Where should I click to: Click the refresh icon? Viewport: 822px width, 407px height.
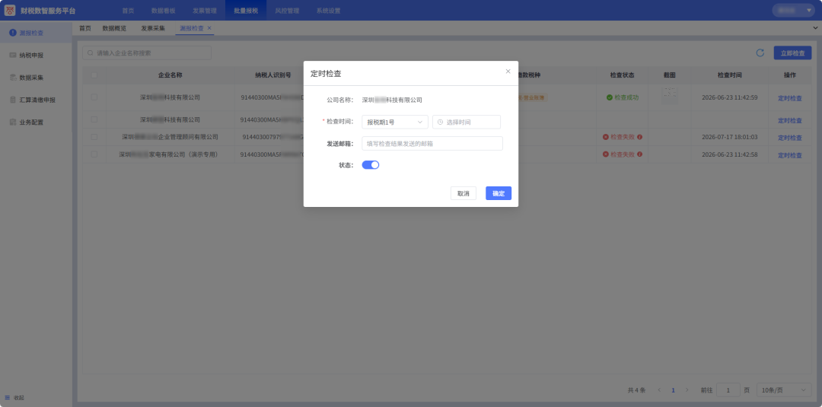(x=760, y=53)
